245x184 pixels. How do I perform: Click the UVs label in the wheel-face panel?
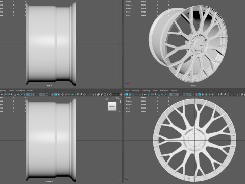128,112
